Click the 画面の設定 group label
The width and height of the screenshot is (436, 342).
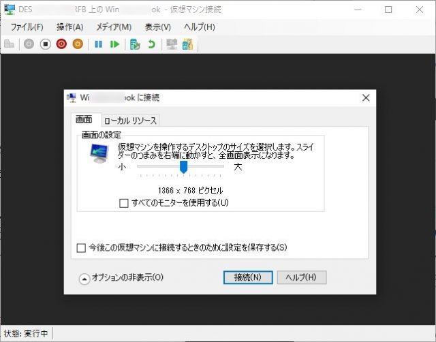coord(102,135)
